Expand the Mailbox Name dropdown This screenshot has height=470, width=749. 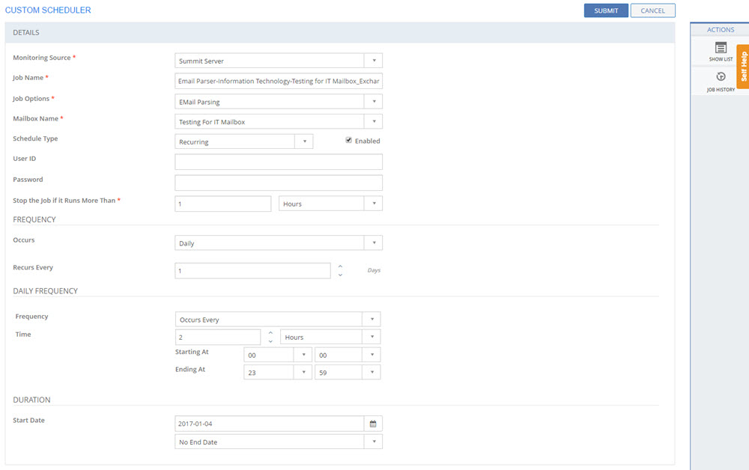[373, 122]
